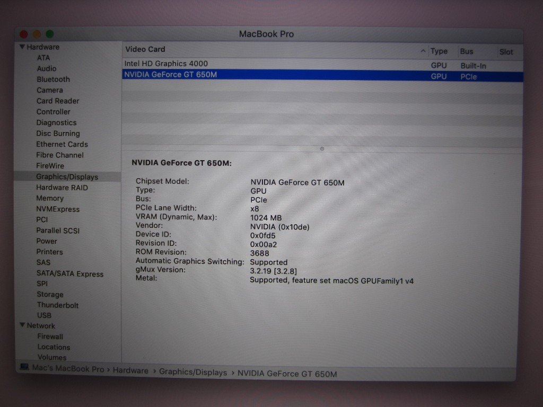Image resolution: width=543 pixels, height=407 pixels.
Task: Sort by the Slot column header
Action: click(x=506, y=52)
